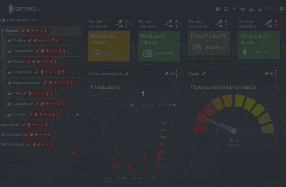Click the green circular save icon
Viewport: 286px width, 187px height.
pos(267,9)
